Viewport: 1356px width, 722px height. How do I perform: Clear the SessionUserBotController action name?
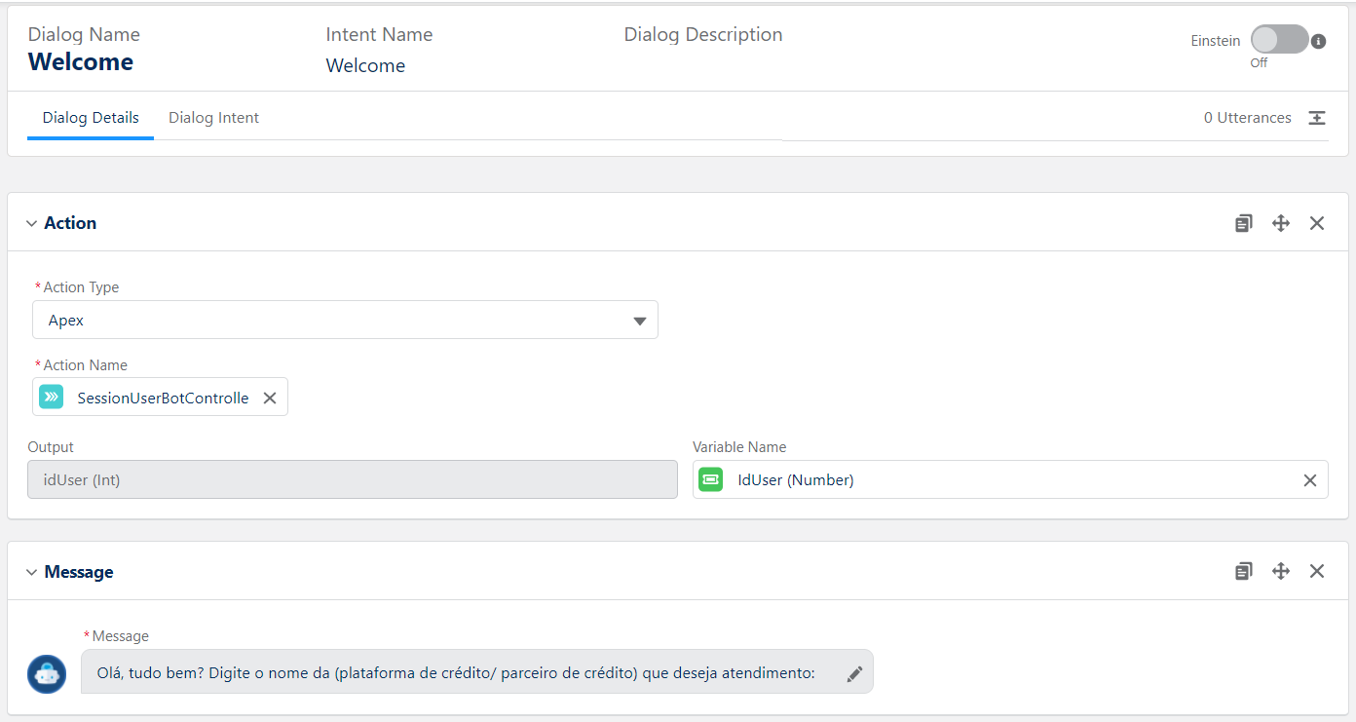point(270,398)
